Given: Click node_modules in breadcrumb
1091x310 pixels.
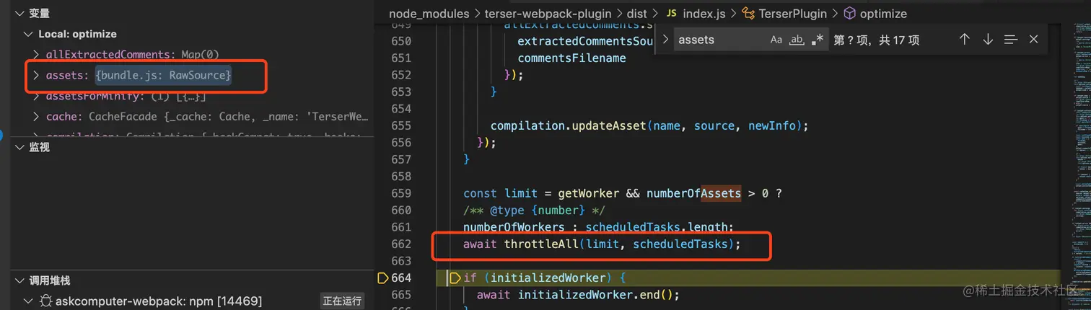Looking at the screenshot, I should coord(428,14).
